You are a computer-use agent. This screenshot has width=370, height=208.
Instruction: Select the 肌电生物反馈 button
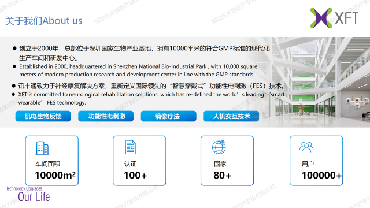(x=43, y=116)
